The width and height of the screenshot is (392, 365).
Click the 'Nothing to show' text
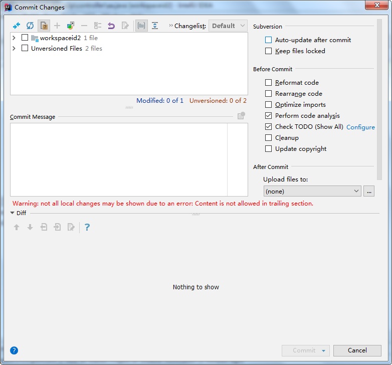coord(196,287)
